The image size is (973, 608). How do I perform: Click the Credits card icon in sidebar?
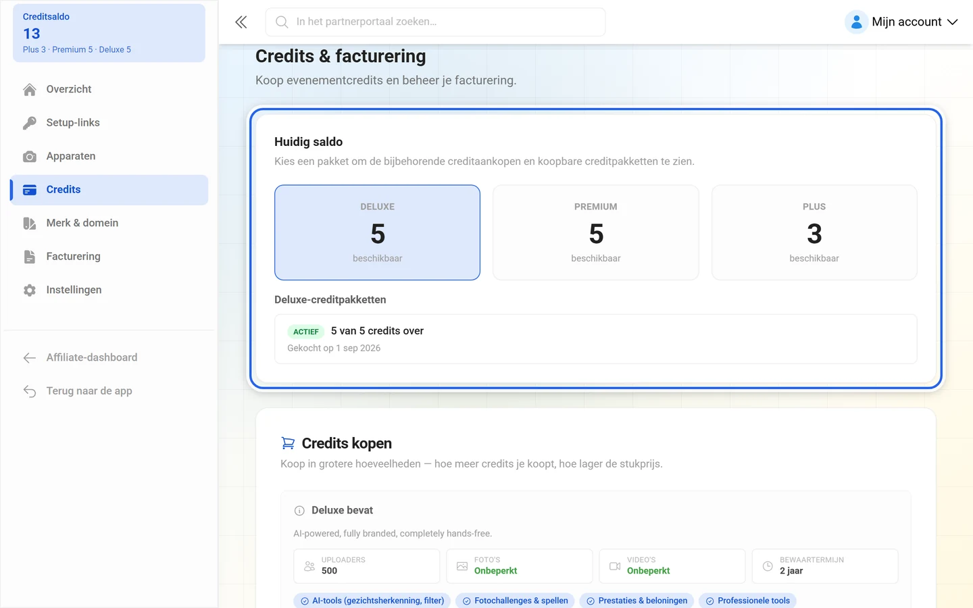(30, 190)
